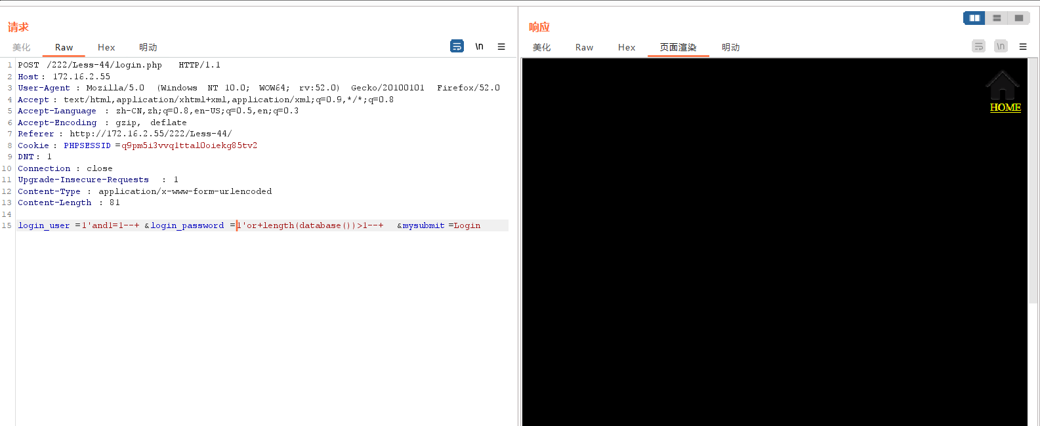This screenshot has height=426, width=1040.
Task: Switch response view to 美化 tab
Action: pyautogui.click(x=542, y=47)
